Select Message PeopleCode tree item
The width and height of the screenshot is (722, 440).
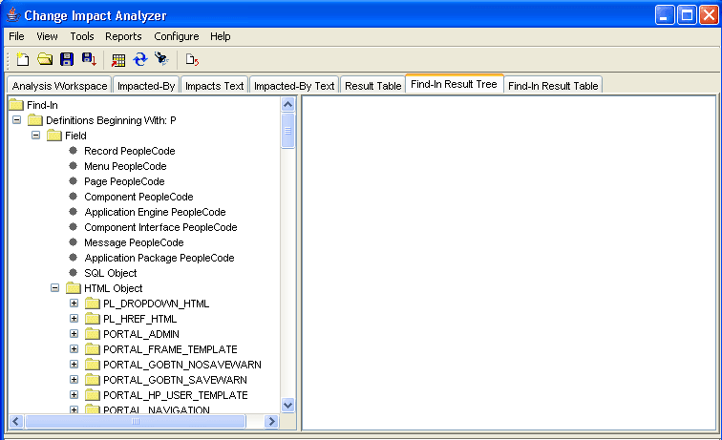click(x=134, y=242)
